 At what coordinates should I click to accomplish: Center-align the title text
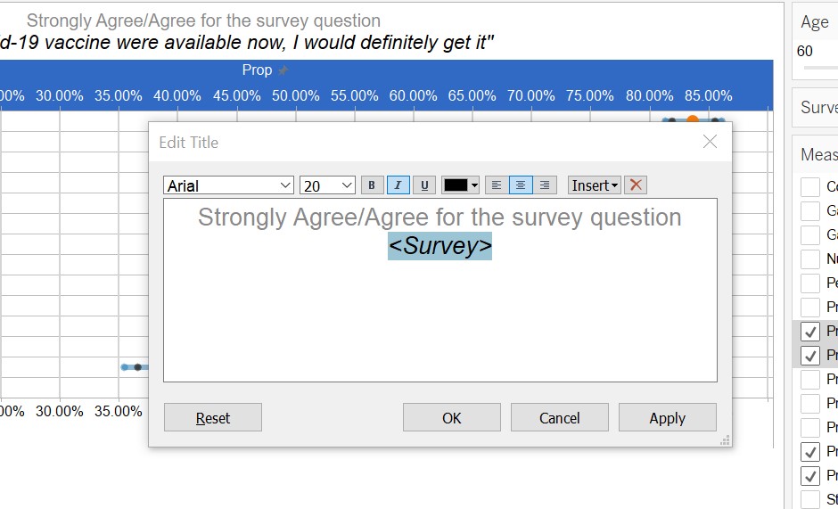click(521, 185)
